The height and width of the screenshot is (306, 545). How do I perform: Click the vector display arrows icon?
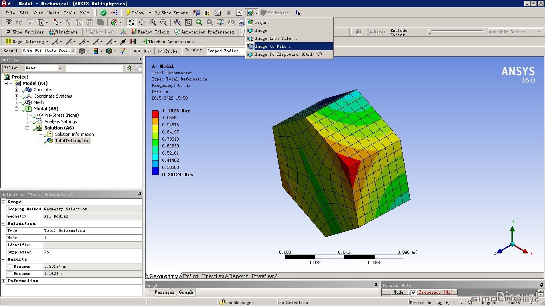pos(123,51)
